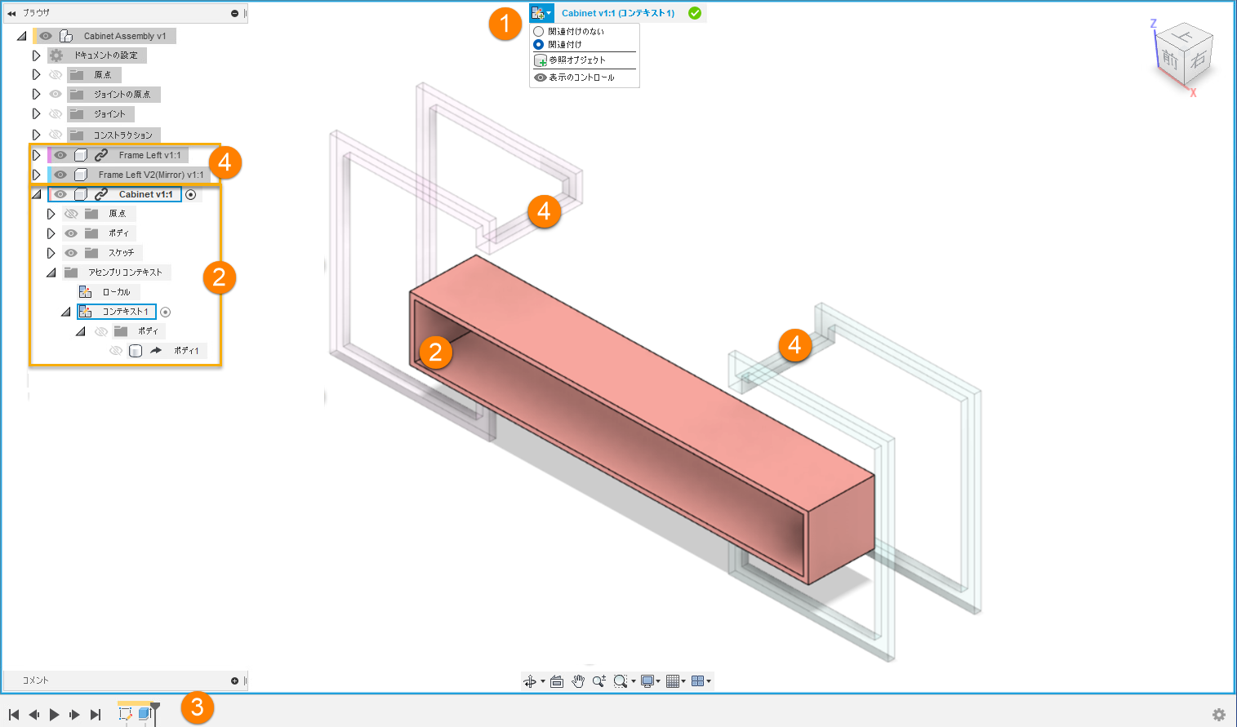Select the ローカル label in the browser tree

(x=117, y=292)
